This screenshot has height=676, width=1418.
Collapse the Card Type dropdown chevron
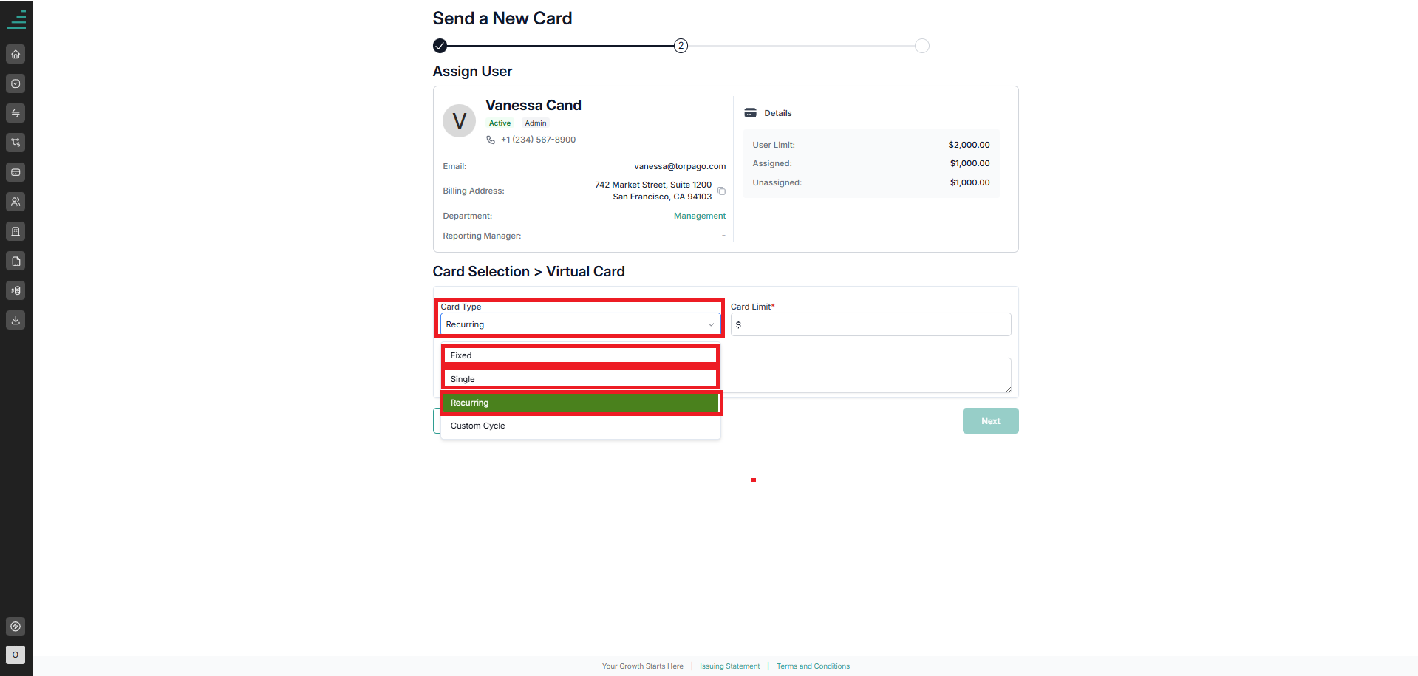click(711, 324)
